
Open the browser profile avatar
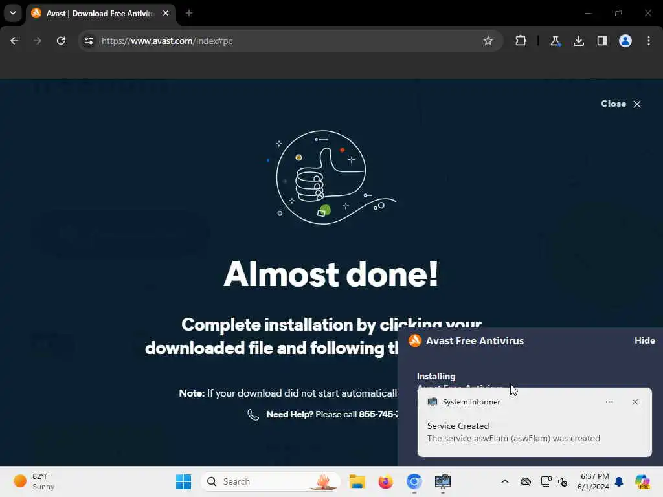click(625, 41)
